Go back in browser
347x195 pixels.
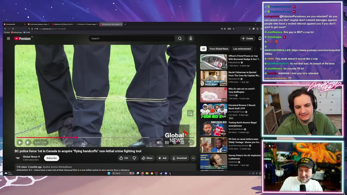[5, 29]
